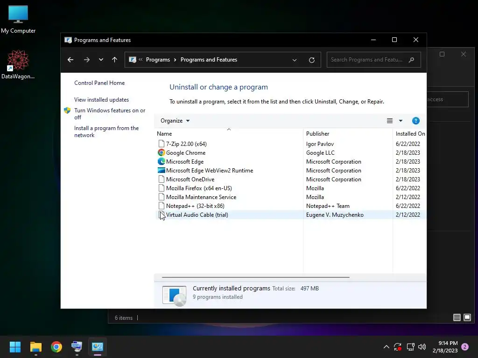This screenshot has height=358, width=478.
Task: Go up one level with the Up arrow
Action: (x=115, y=60)
